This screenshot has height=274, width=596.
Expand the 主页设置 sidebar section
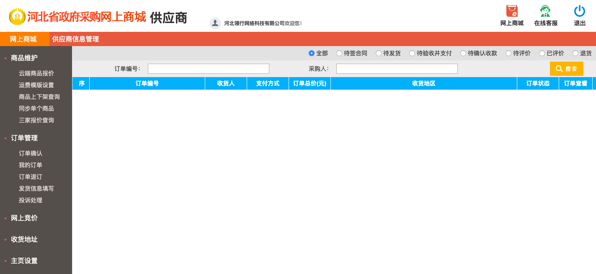coord(24,261)
